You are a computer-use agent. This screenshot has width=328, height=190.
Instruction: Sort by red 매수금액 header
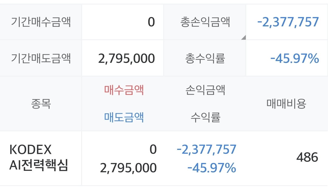[124, 90]
